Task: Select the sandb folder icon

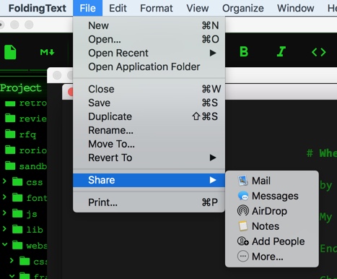Action: coord(10,166)
